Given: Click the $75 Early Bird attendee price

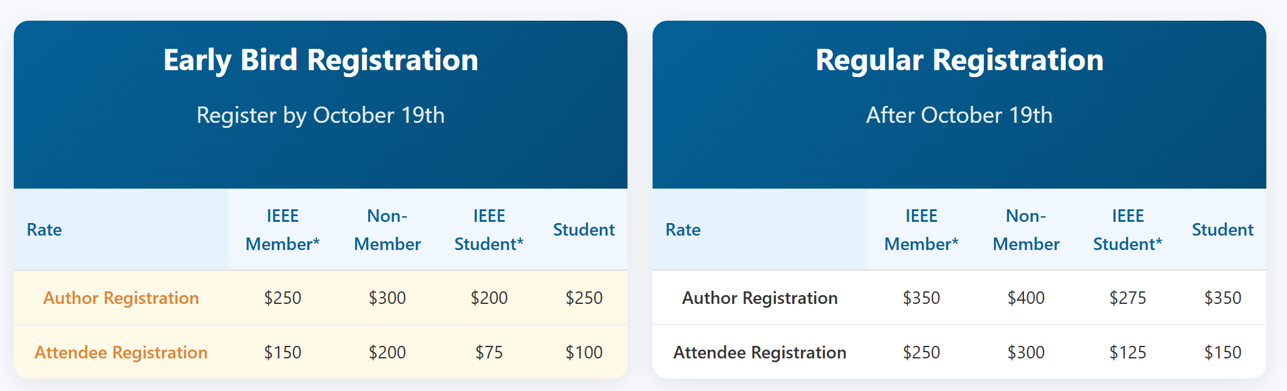Looking at the screenshot, I should click(489, 352).
